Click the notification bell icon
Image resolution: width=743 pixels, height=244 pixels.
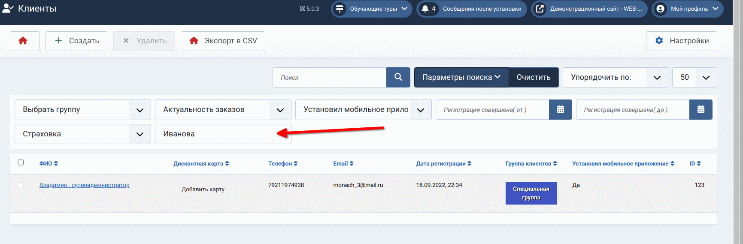tap(425, 9)
